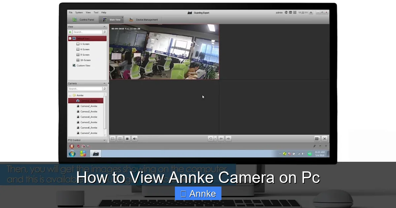Click the Camera search magnifier icon
This screenshot has height=208, width=396.
tap(105, 89)
